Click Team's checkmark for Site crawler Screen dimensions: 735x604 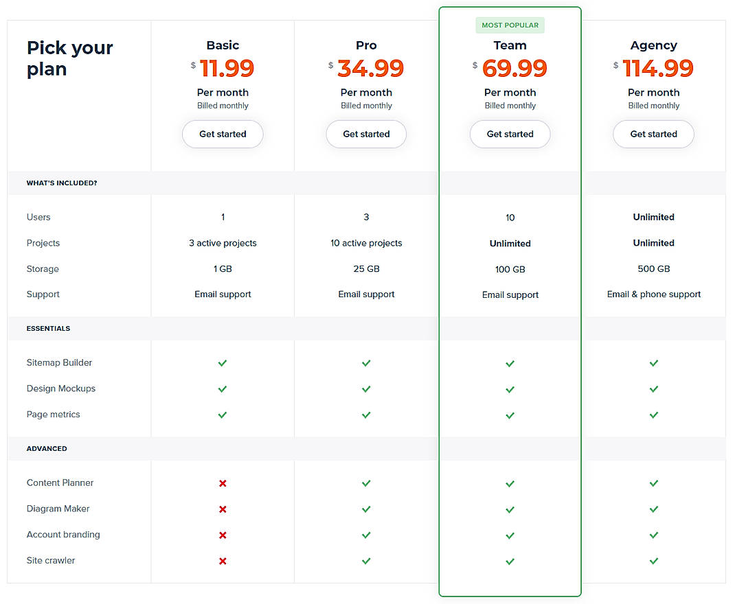[510, 561]
